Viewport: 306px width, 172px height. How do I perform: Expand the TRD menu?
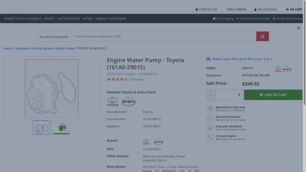(90, 18)
